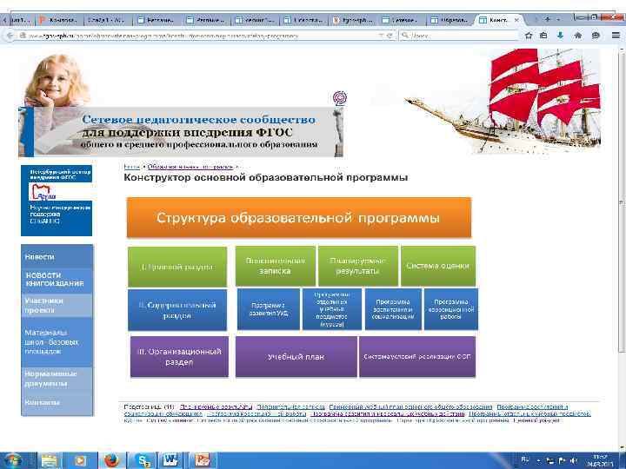
Task: Open a new tab with plus button
Action: (x=548, y=19)
